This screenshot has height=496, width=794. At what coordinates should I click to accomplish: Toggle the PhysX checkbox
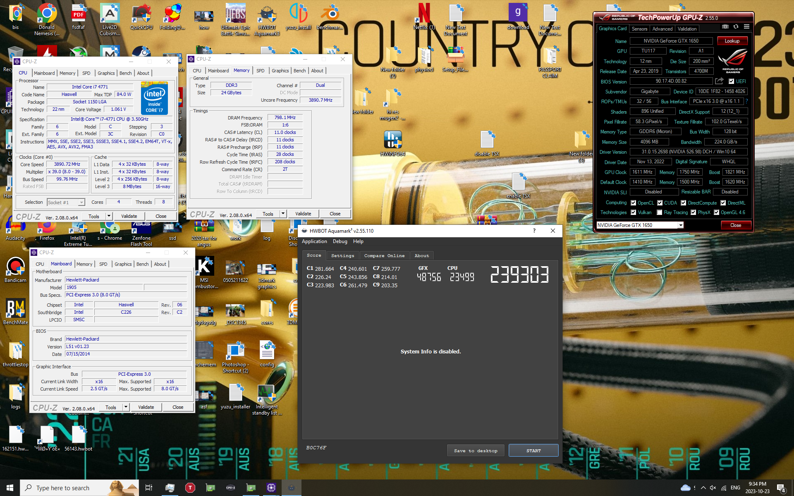tap(694, 212)
